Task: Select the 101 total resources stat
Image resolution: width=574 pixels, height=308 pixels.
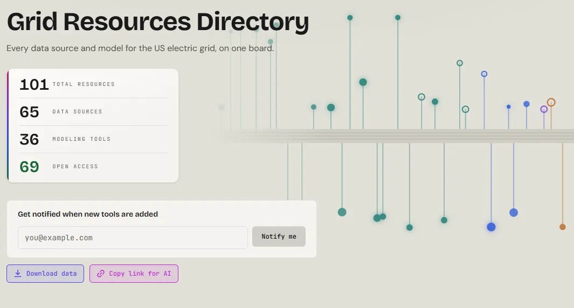Action: tap(93, 84)
